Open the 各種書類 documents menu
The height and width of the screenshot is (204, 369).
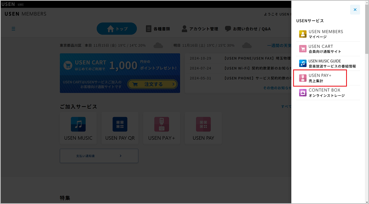pyautogui.click(x=158, y=29)
